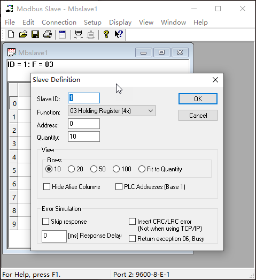The height and width of the screenshot is (280, 256).
Task: Maximize the Mbslave1 child window
Action: click(x=162, y=52)
